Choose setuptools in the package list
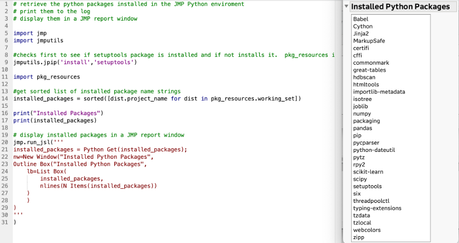Image resolution: width=459 pixels, height=243 pixels. point(367,186)
